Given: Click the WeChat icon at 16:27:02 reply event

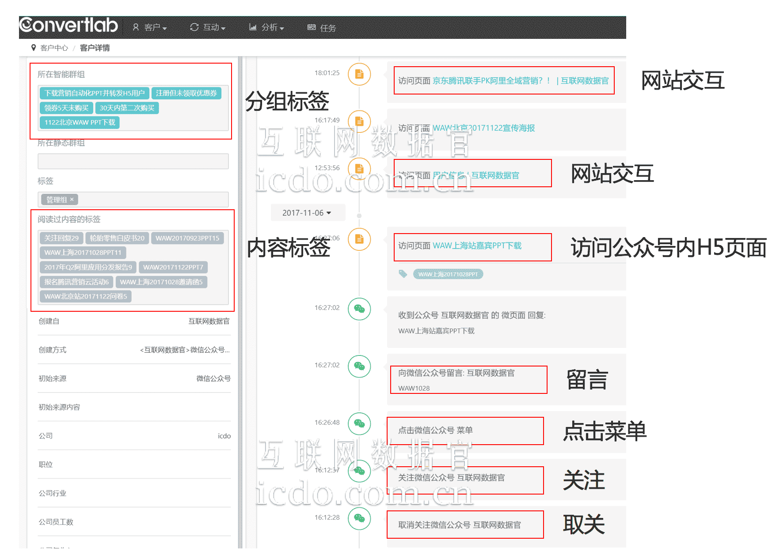Looking at the screenshot, I should [359, 309].
